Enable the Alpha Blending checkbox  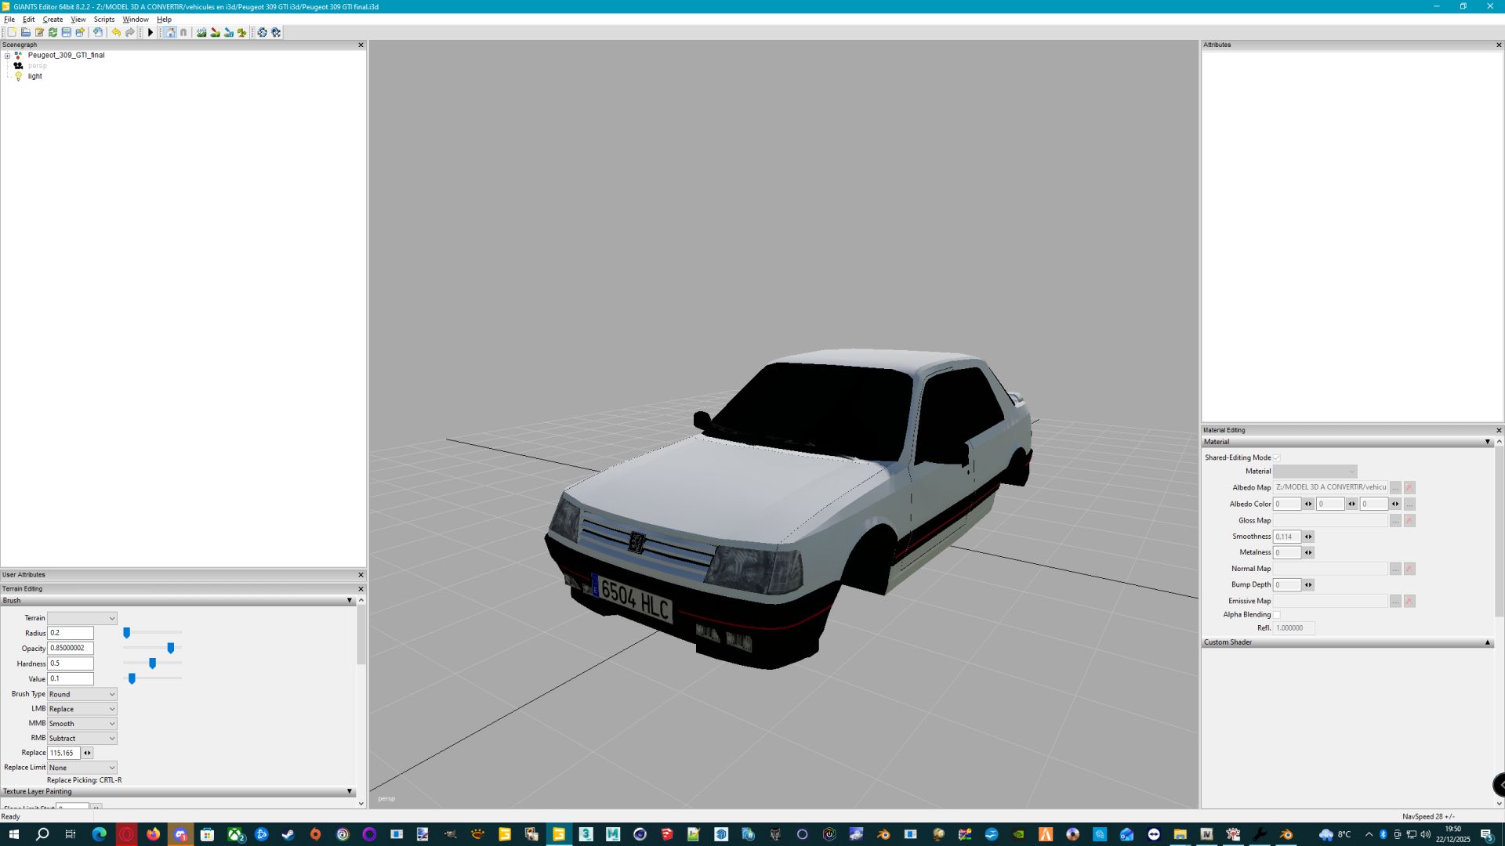[1276, 614]
